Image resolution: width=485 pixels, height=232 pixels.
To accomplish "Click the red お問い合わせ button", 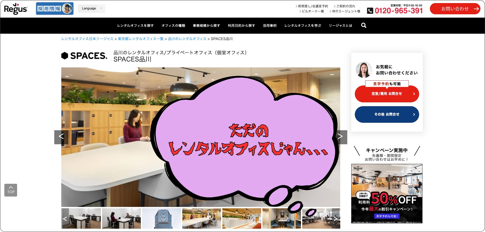I will [455, 8].
